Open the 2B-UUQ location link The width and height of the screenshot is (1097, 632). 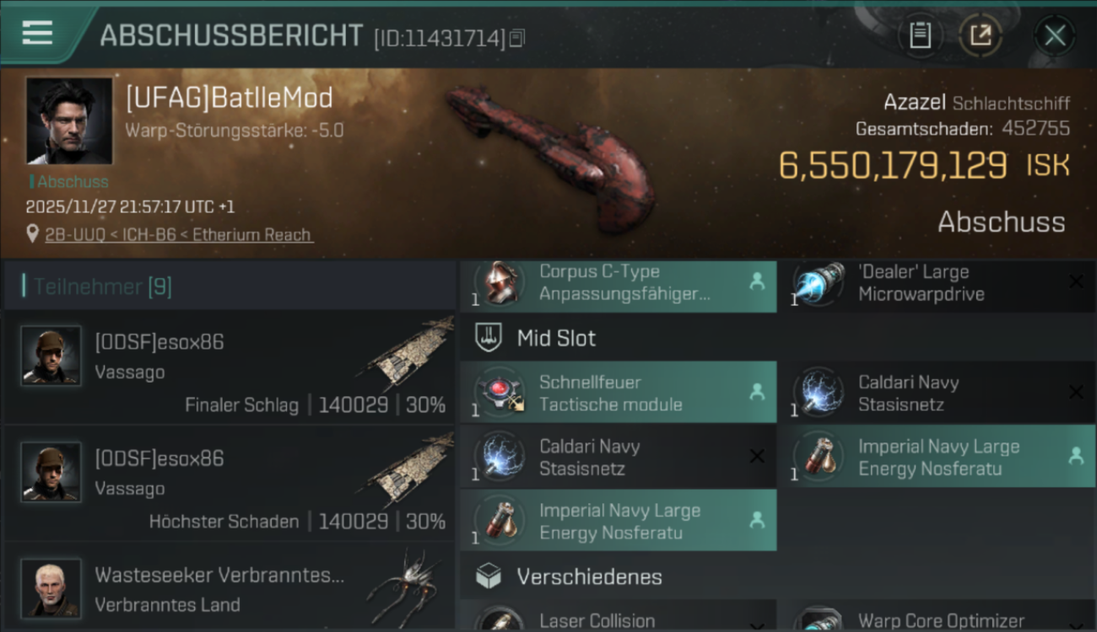click(x=179, y=235)
